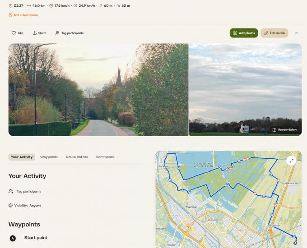
Task: Open the cloudy sky field photo
Action: tap(245, 86)
